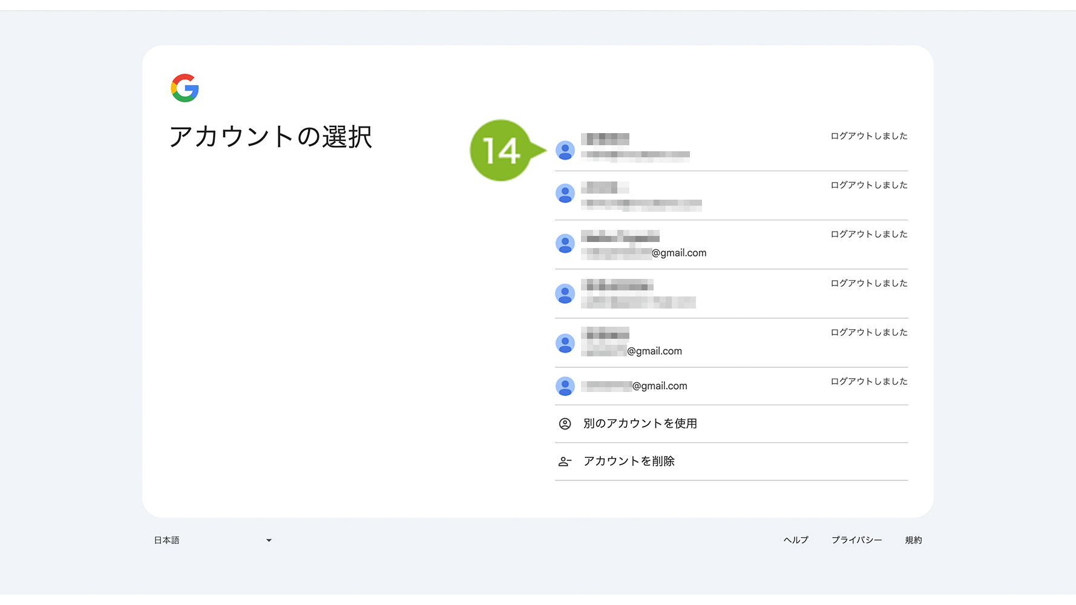Click the avatar of the third account
Screen dimensions: 1076x605
click(565, 244)
